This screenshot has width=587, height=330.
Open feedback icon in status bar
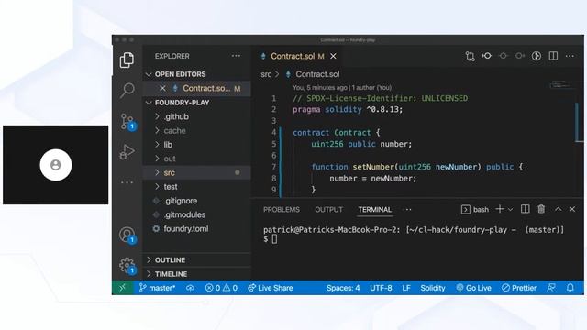coord(551,288)
